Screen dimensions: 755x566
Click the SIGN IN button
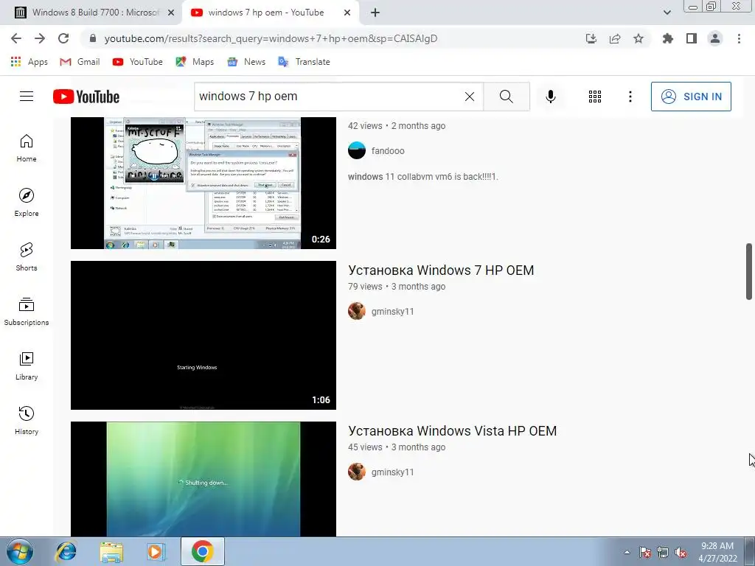point(691,97)
